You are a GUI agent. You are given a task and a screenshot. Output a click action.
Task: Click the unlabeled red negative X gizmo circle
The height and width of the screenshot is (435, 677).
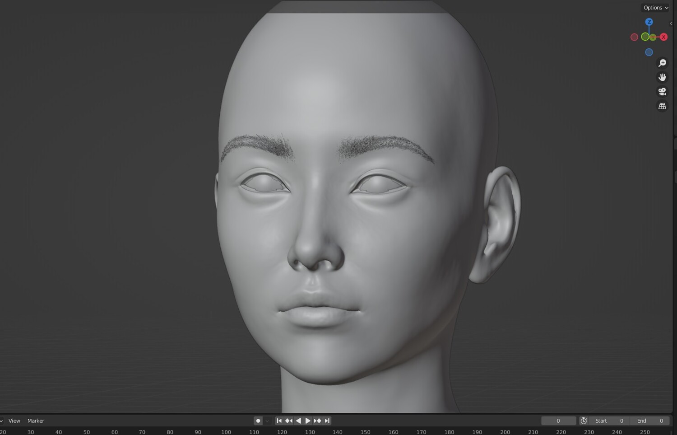[x=634, y=37]
